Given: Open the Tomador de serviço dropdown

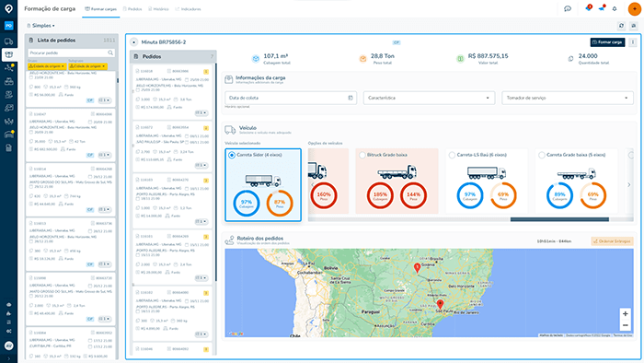Looking at the screenshot, I should (x=568, y=98).
